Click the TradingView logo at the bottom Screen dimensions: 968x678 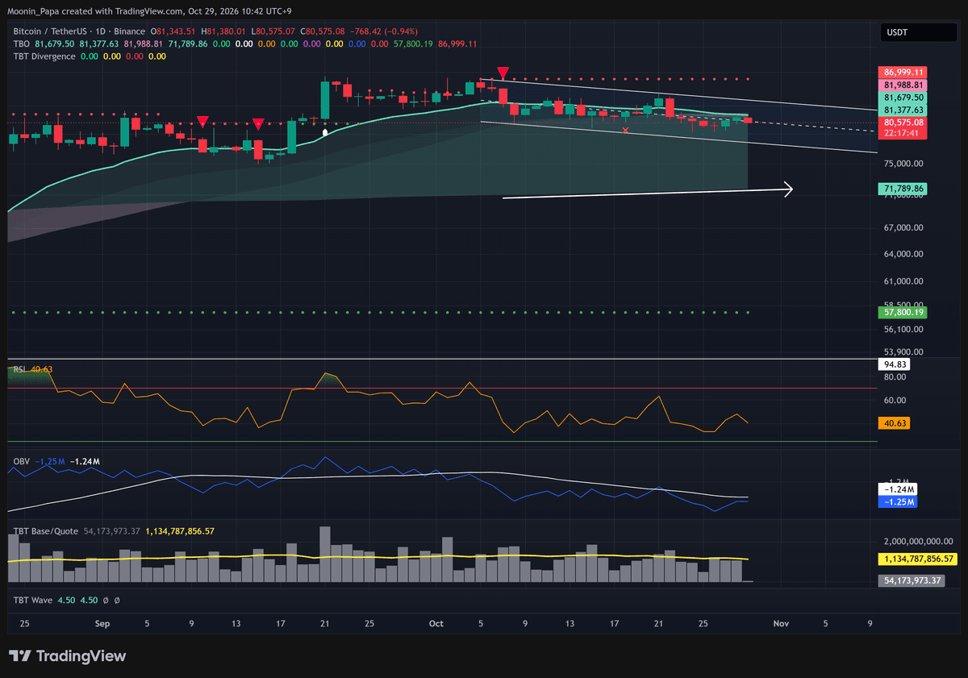(68, 656)
